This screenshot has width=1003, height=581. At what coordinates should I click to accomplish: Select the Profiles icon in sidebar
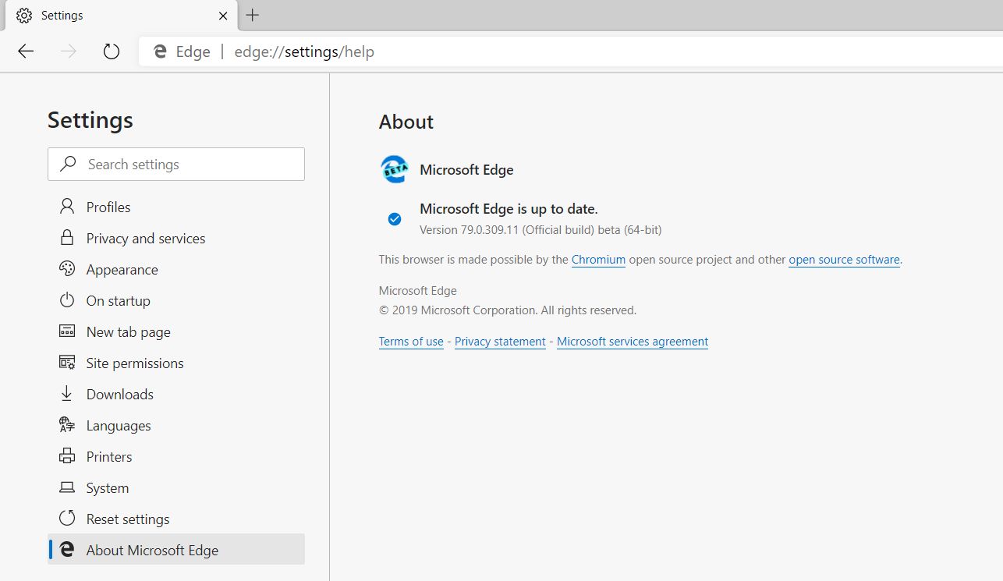pos(66,206)
